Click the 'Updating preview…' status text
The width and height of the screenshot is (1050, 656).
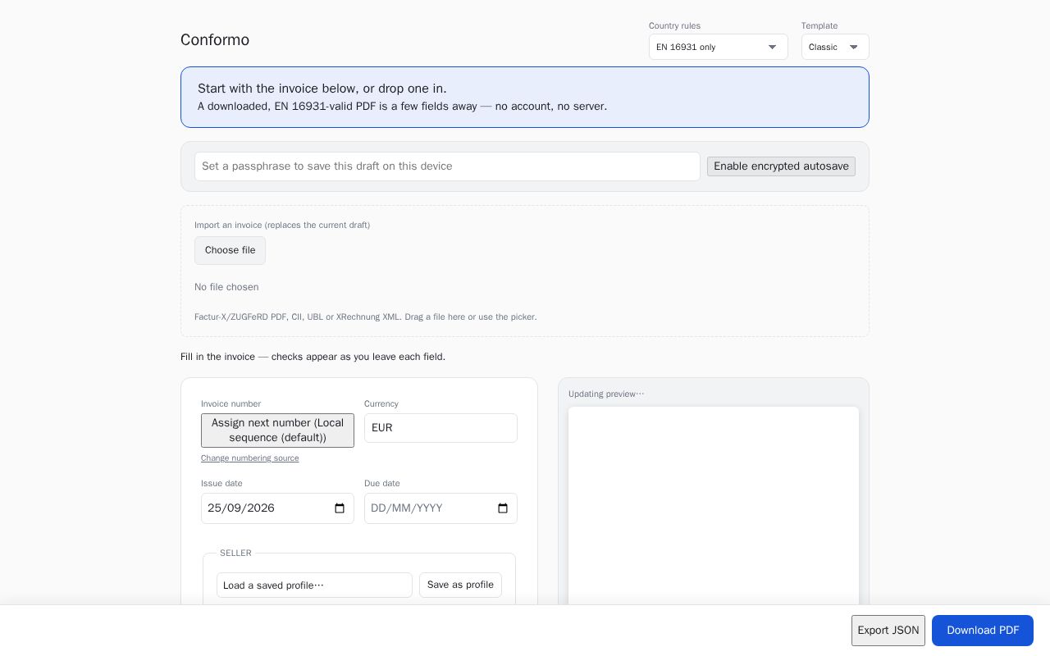point(606,394)
